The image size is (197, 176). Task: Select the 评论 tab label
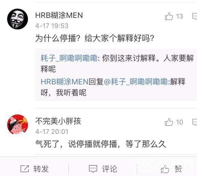click(x=109, y=169)
